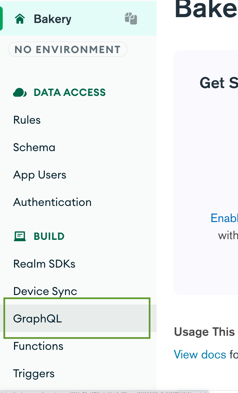Go to Authentication settings
This screenshot has width=238, height=393.
pos(52,202)
